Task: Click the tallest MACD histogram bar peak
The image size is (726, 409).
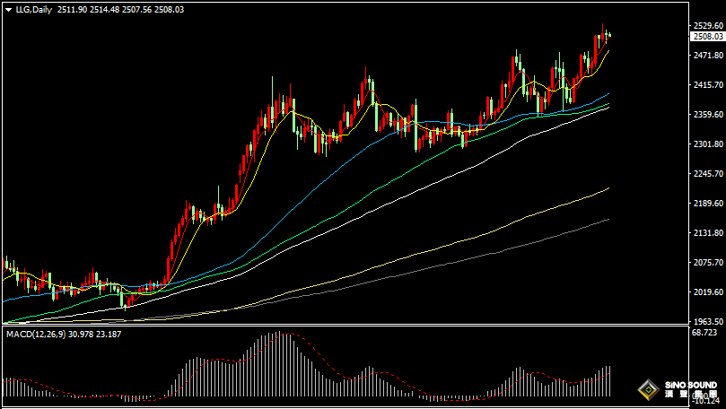Action: tap(280, 335)
